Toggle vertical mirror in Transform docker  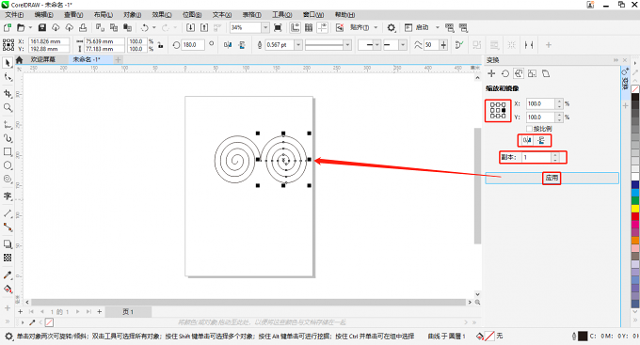click(541, 140)
